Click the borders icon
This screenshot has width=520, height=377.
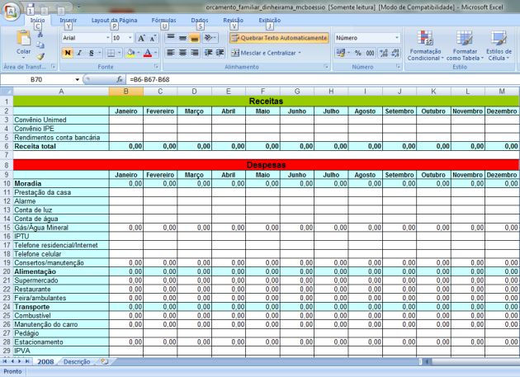[x=111, y=53]
